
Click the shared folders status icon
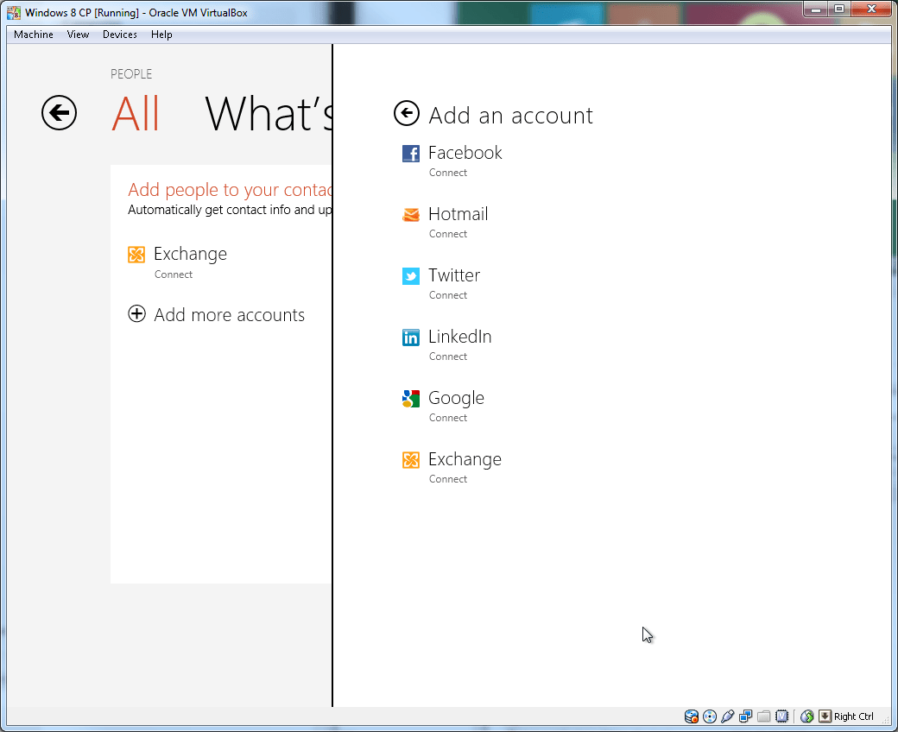tap(763, 716)
